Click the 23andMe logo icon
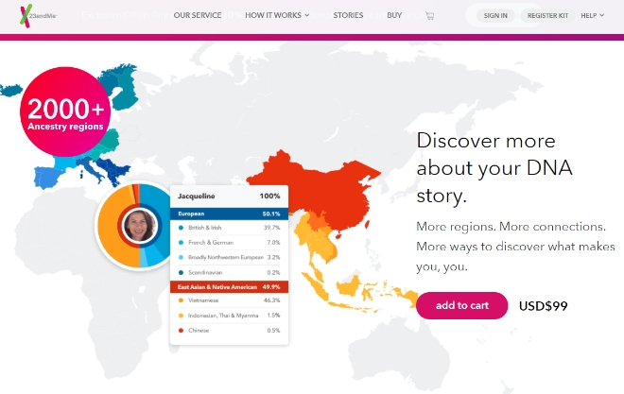Viewport: 624px width, 394px height. click(10, 15)
